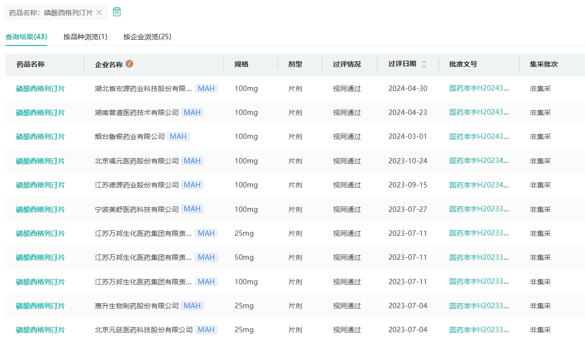Sort by 过评日期 column arrows

pos(424,64)
